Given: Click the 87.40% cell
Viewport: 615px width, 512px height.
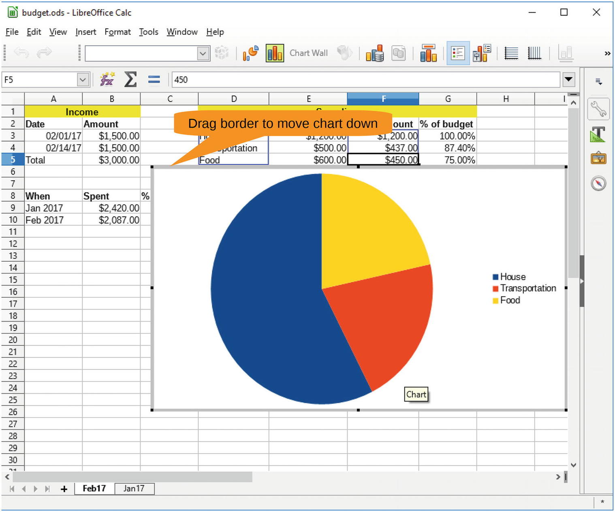Looking at the screenshot, I should [448, 148].
